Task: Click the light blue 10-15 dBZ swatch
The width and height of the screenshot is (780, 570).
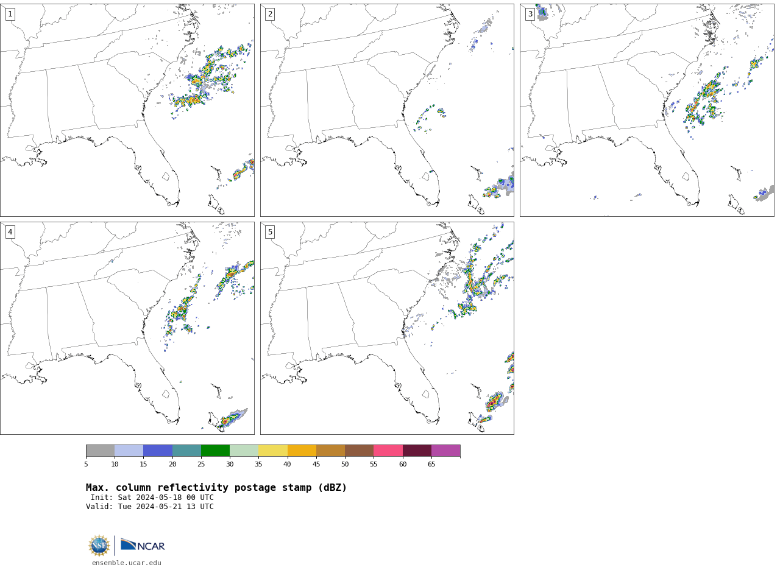Action: (129, 451)
